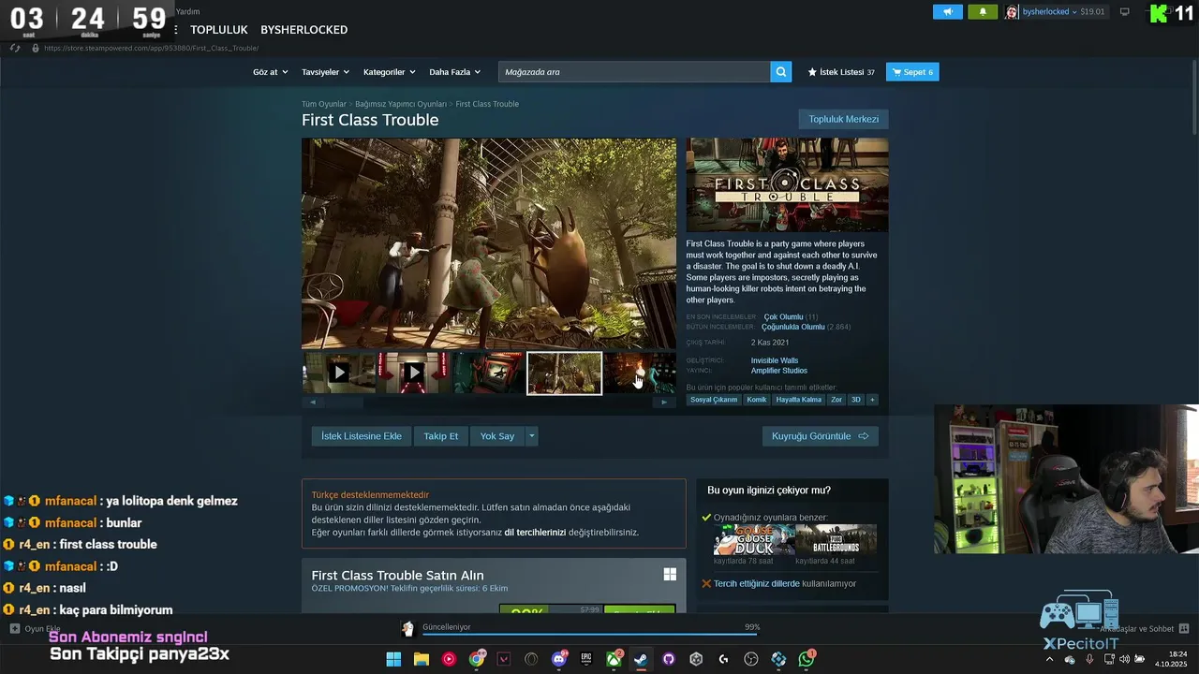Open GitHub Desktop from taskbar
The height and width of the screenshot is (674, 1199).
tap(669, 659)
